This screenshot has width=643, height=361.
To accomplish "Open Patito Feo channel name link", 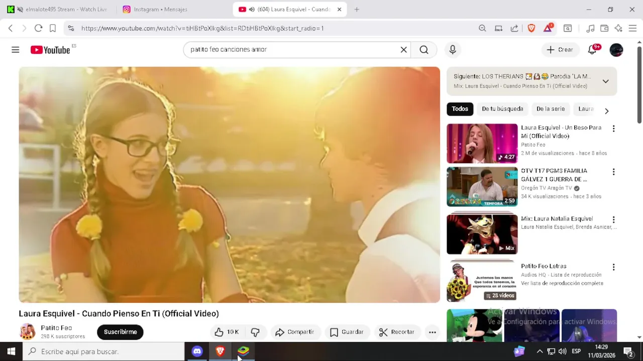I will click(56, 328).
